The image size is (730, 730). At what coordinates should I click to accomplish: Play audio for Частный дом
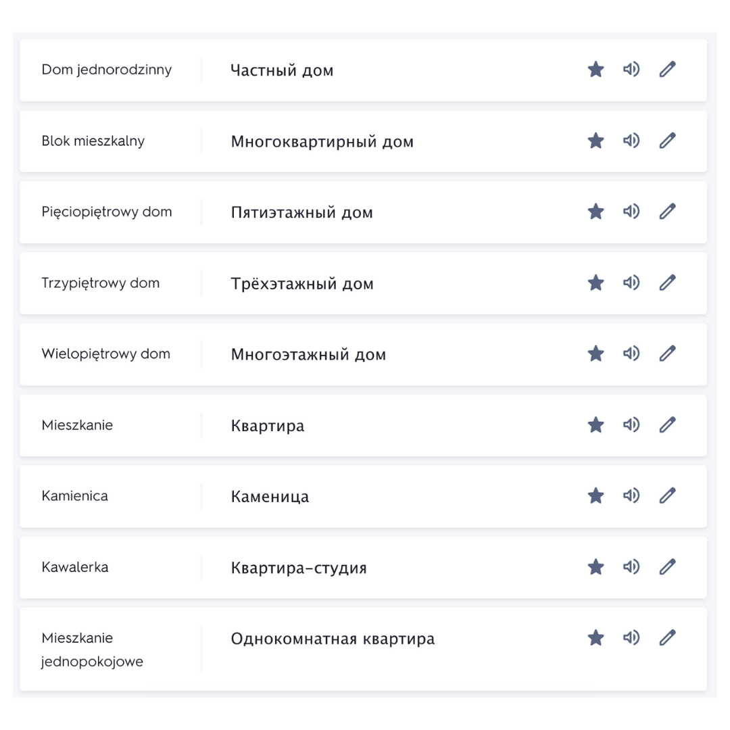pyautogui.click(x=631, y=70)
